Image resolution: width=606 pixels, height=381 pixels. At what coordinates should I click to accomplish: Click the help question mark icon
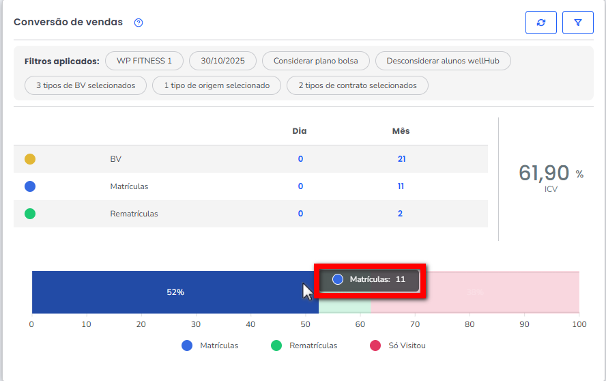point(139,23)
